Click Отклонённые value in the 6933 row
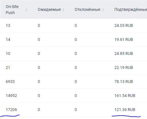The image size is (147, 119). [76, 82]
